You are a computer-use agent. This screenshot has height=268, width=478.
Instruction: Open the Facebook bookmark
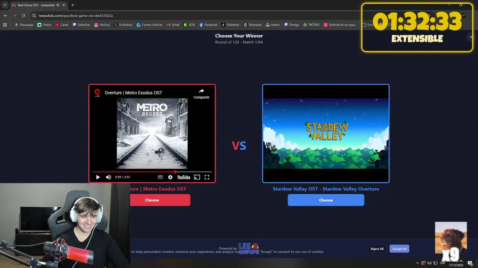coord(208,25)
